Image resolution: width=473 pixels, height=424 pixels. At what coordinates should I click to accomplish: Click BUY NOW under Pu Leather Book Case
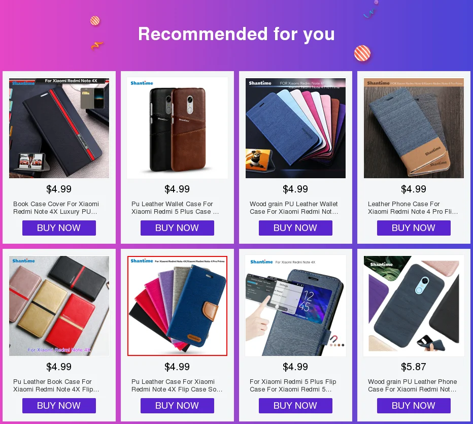[59, 406]
